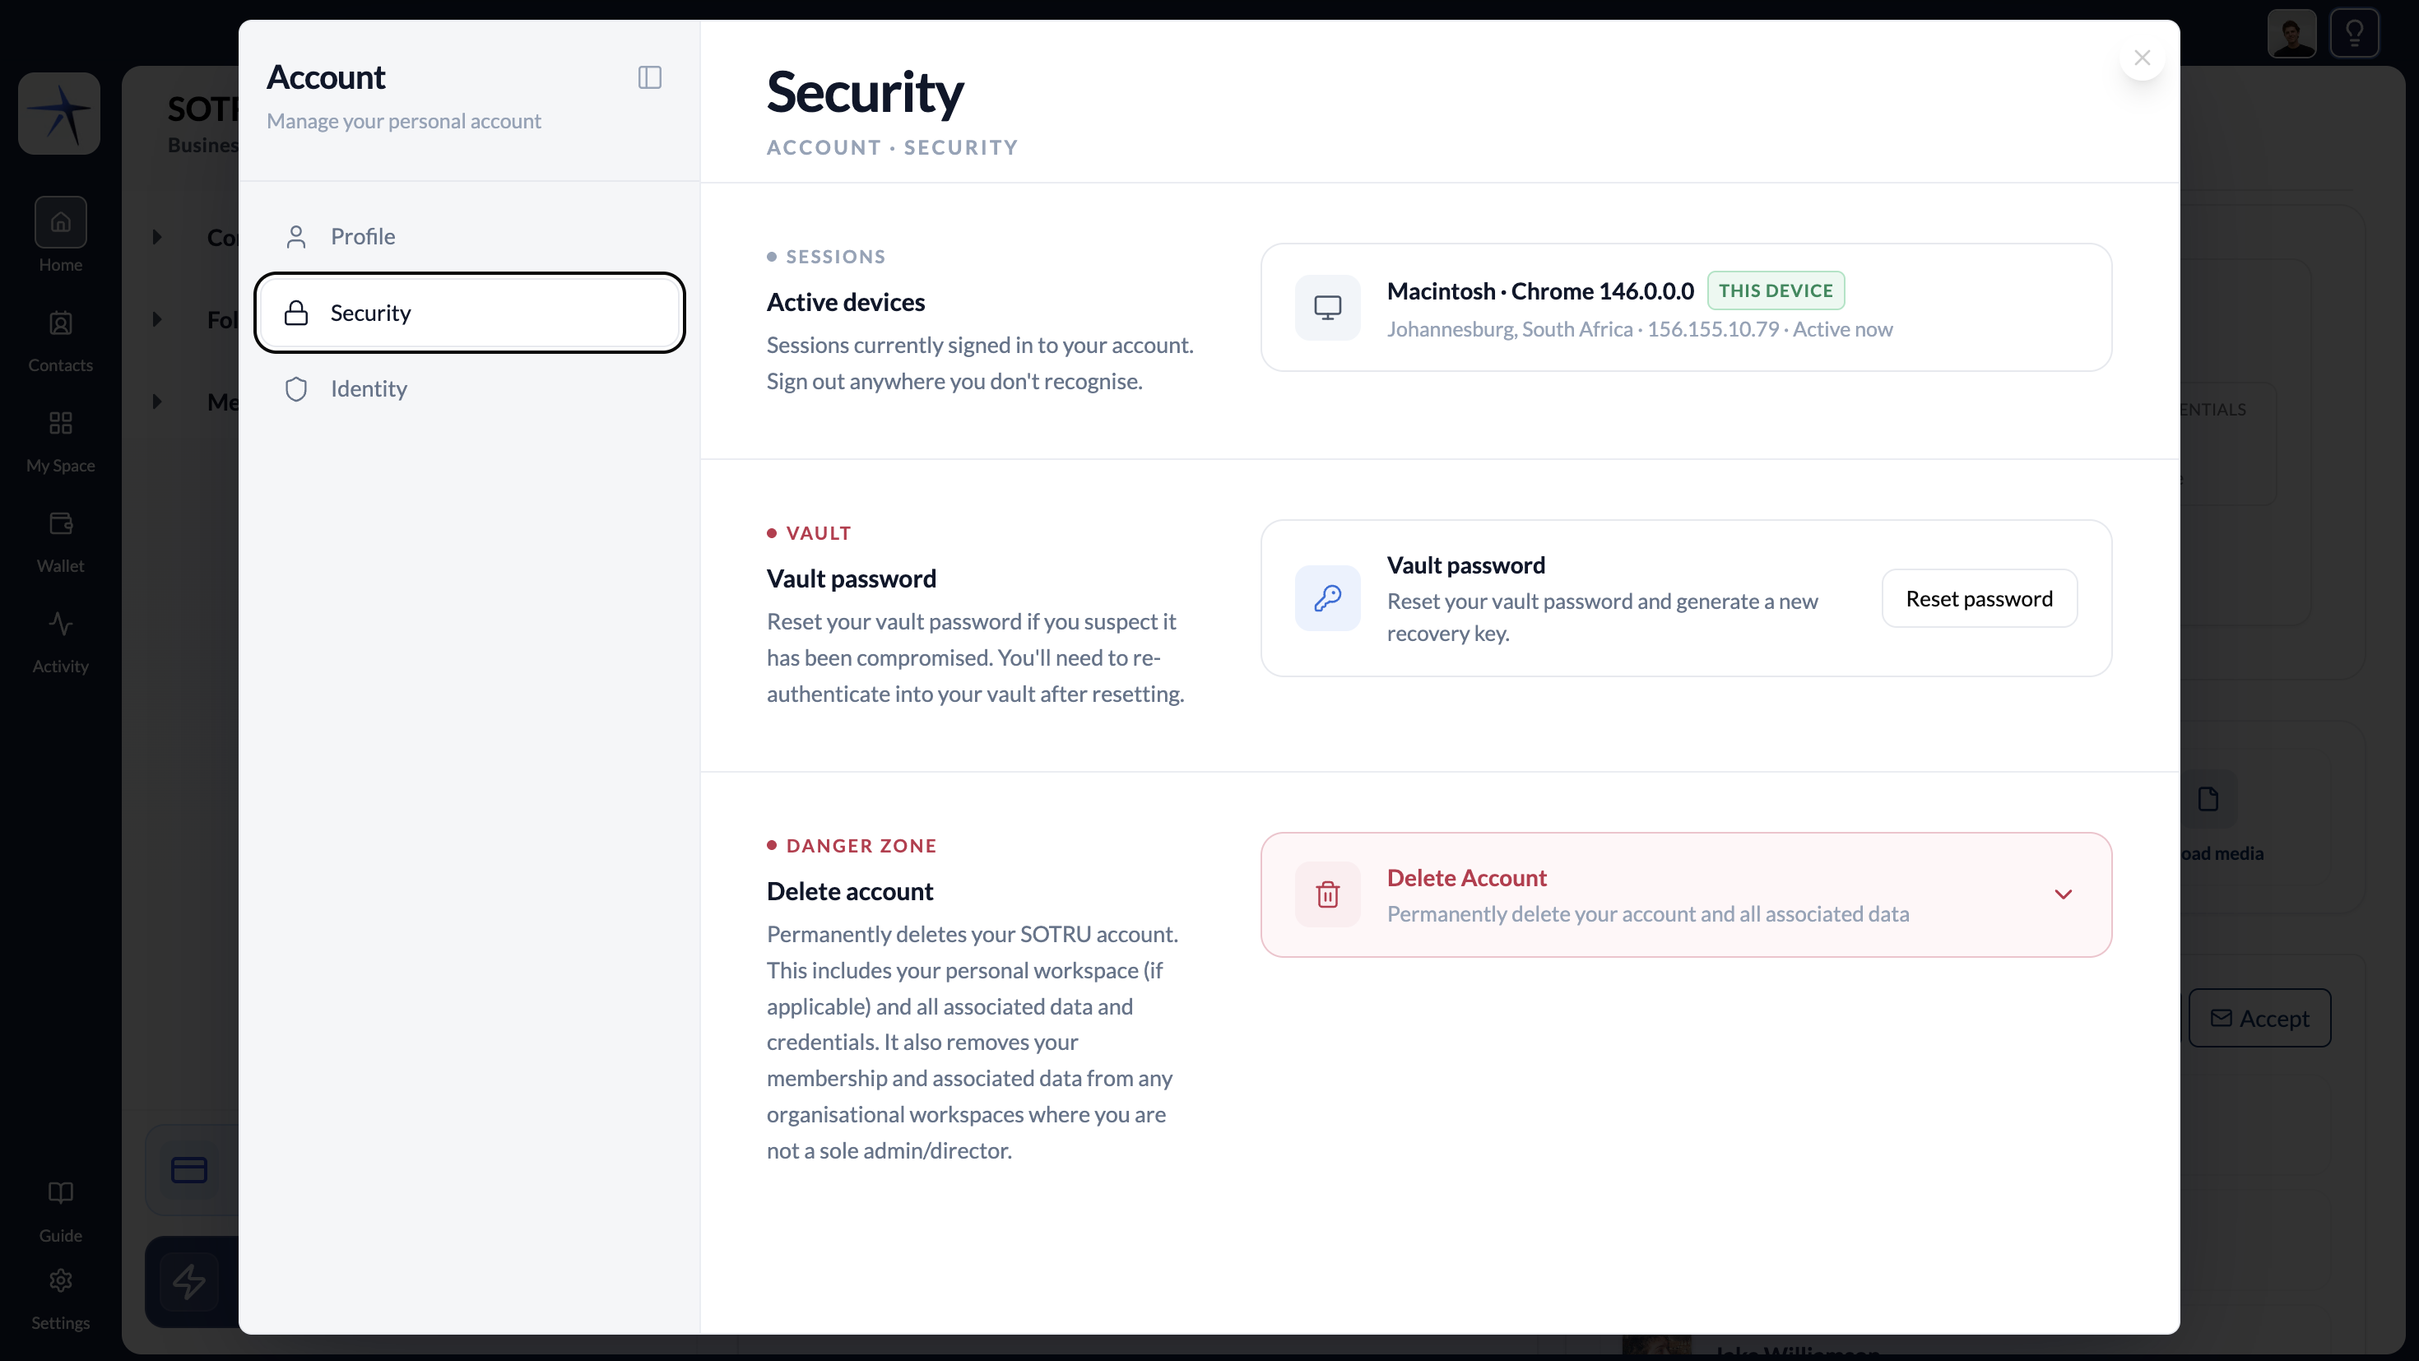Click the lightbulb hints icon

[x=2354, y=34]
